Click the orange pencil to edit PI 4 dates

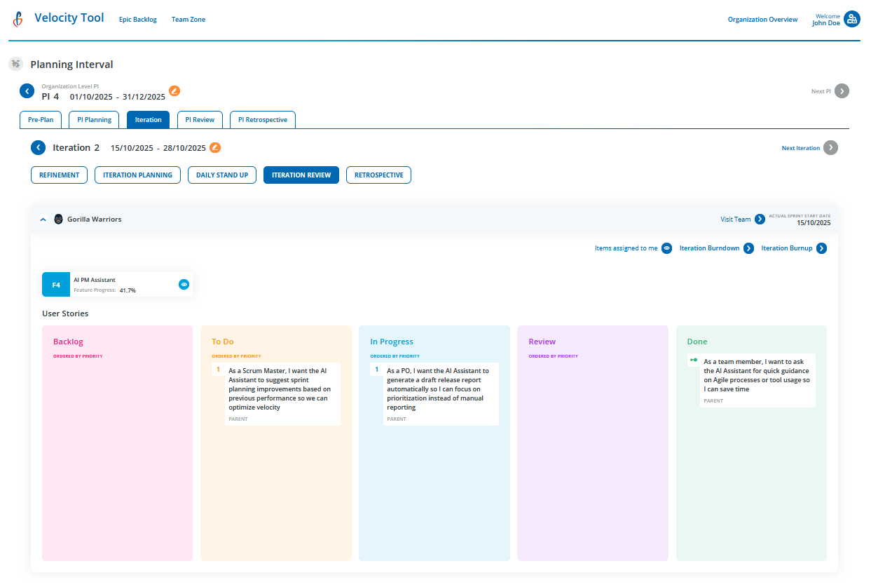(x=174, y=90)
